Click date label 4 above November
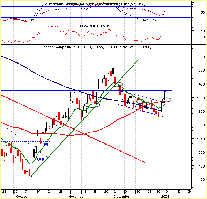The height and width of the screenshot is (199, 207). (72, 191)
